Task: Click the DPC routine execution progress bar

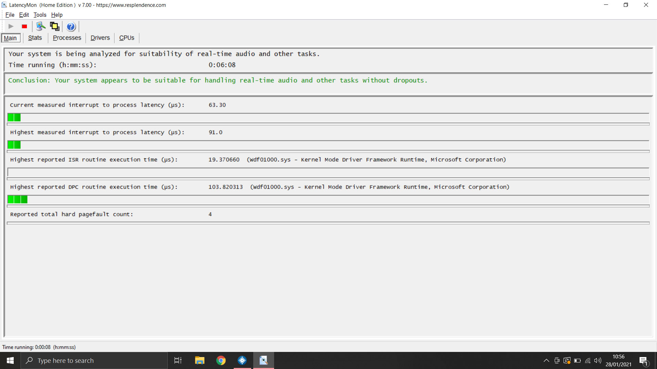Action: 328,200
